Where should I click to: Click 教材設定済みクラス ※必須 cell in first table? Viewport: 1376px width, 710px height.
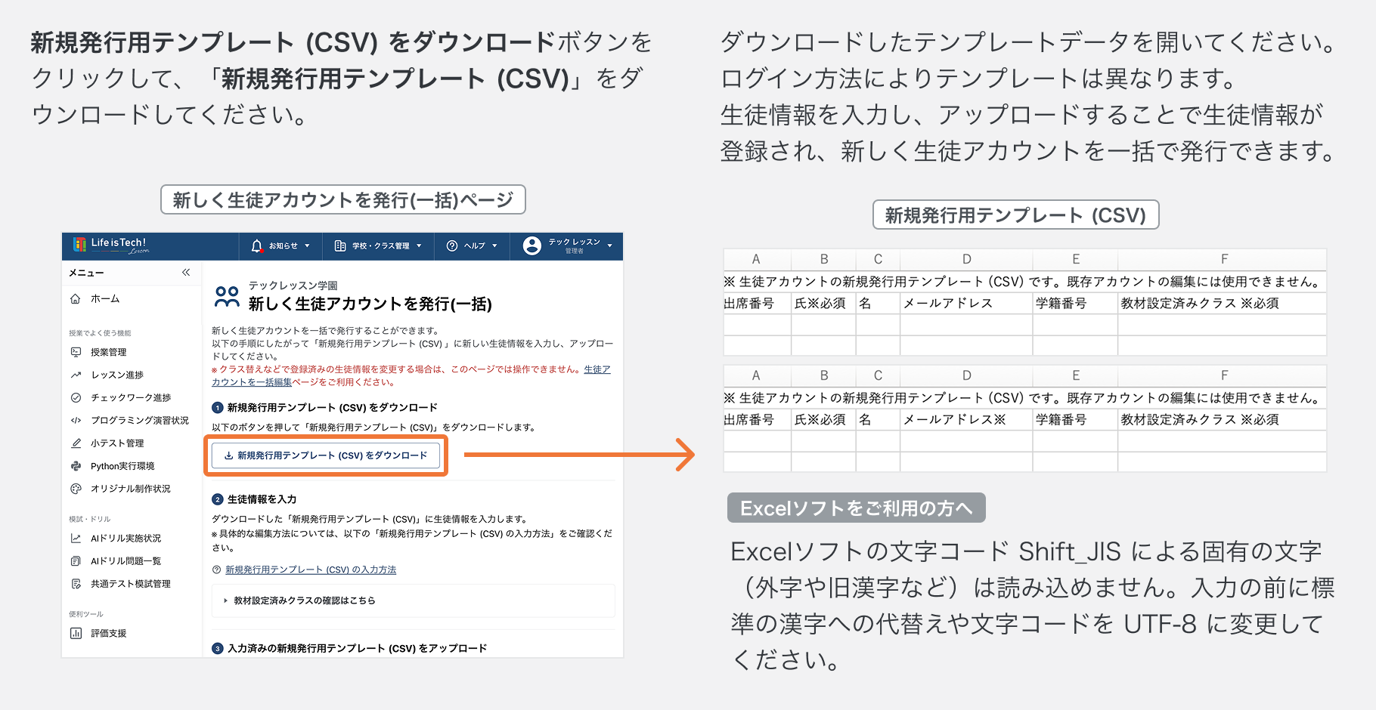pos(1223,303)
